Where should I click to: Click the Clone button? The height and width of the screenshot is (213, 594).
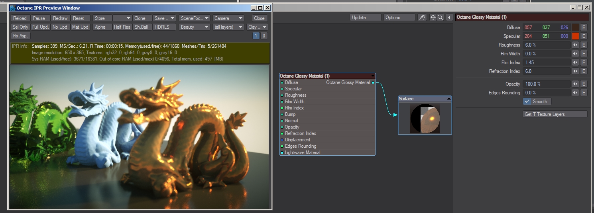click(142, 18)
